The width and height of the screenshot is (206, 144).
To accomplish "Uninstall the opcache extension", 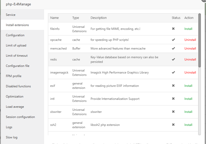I will tap(190, 40).
